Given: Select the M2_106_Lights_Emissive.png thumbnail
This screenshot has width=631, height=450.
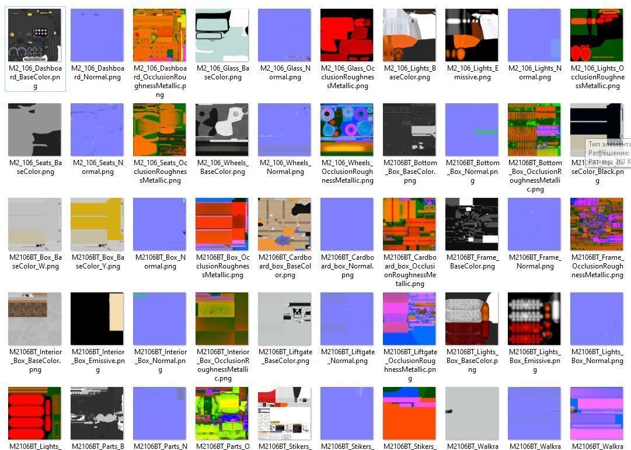Looking at the screenshot, I should pyautogui.click(x=472, y=35).
